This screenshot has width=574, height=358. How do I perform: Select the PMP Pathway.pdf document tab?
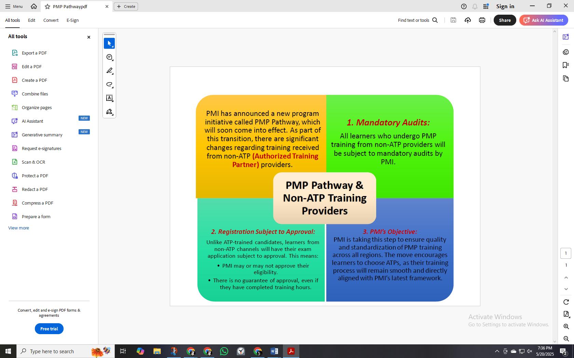point(76,6)
